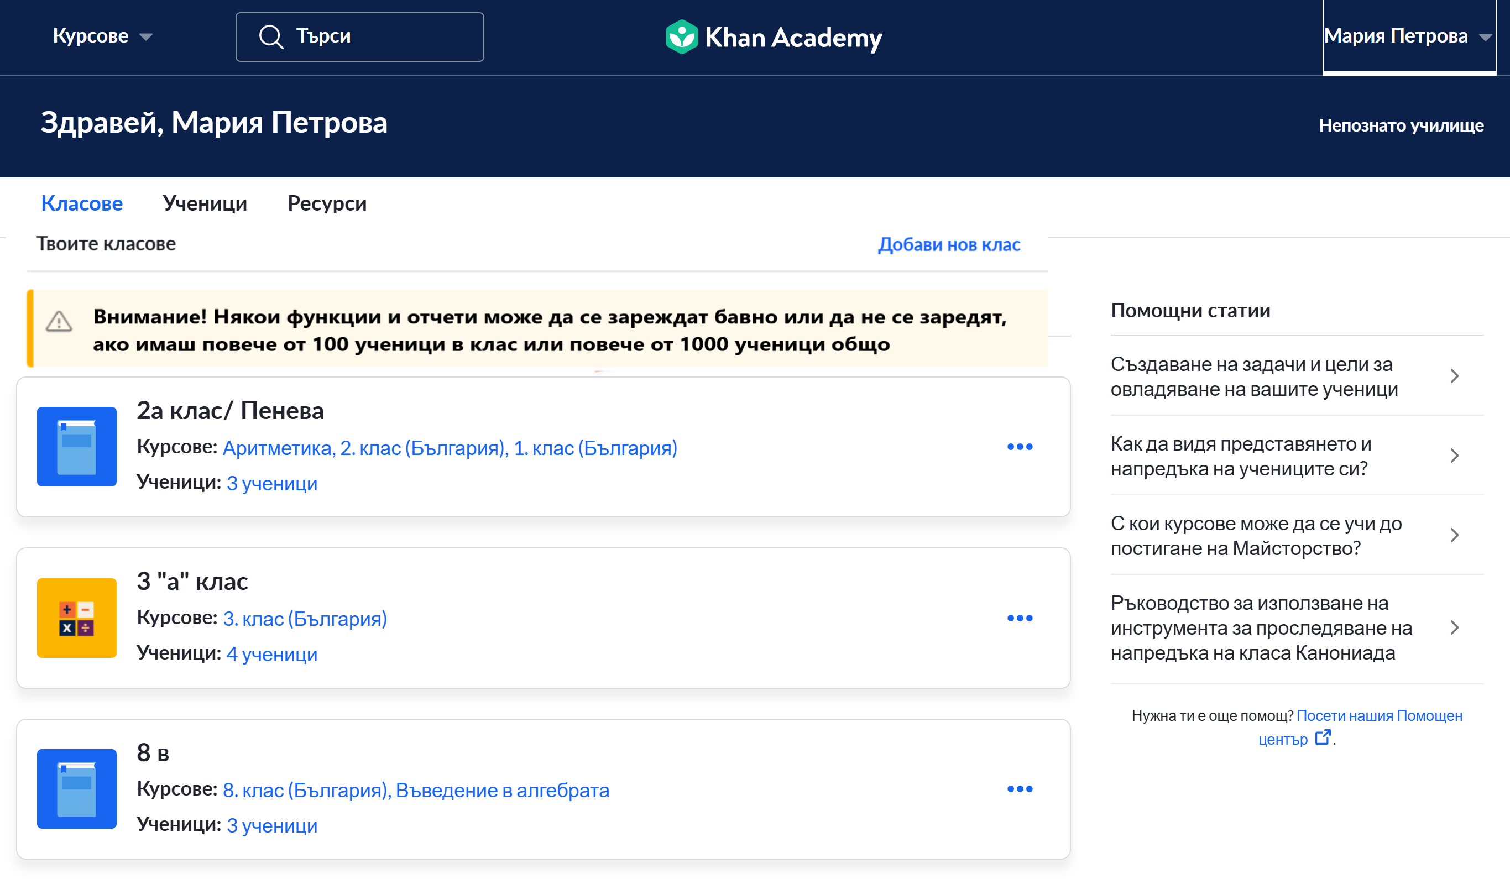
Task: View 3 ученици of 2а клас
Action: tap(272, 483)
